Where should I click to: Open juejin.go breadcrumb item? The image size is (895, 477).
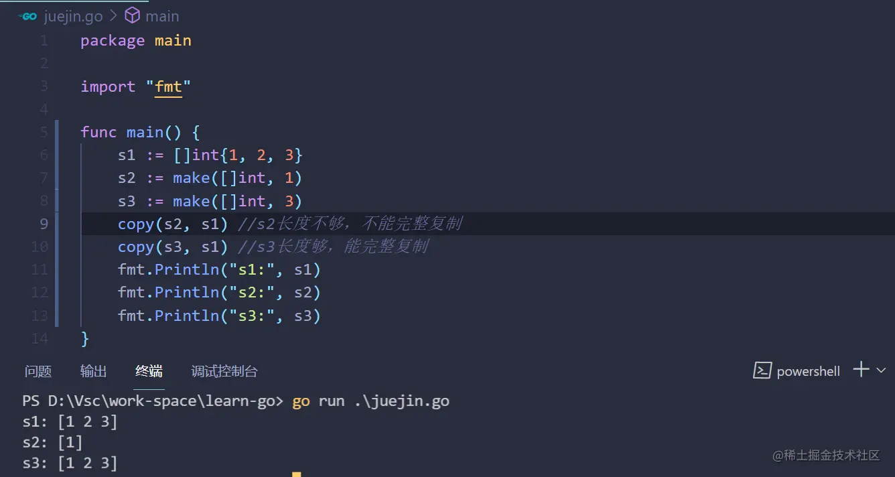click(x=74, y=16)
